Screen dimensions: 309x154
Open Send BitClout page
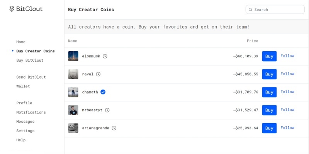point(31,77)
